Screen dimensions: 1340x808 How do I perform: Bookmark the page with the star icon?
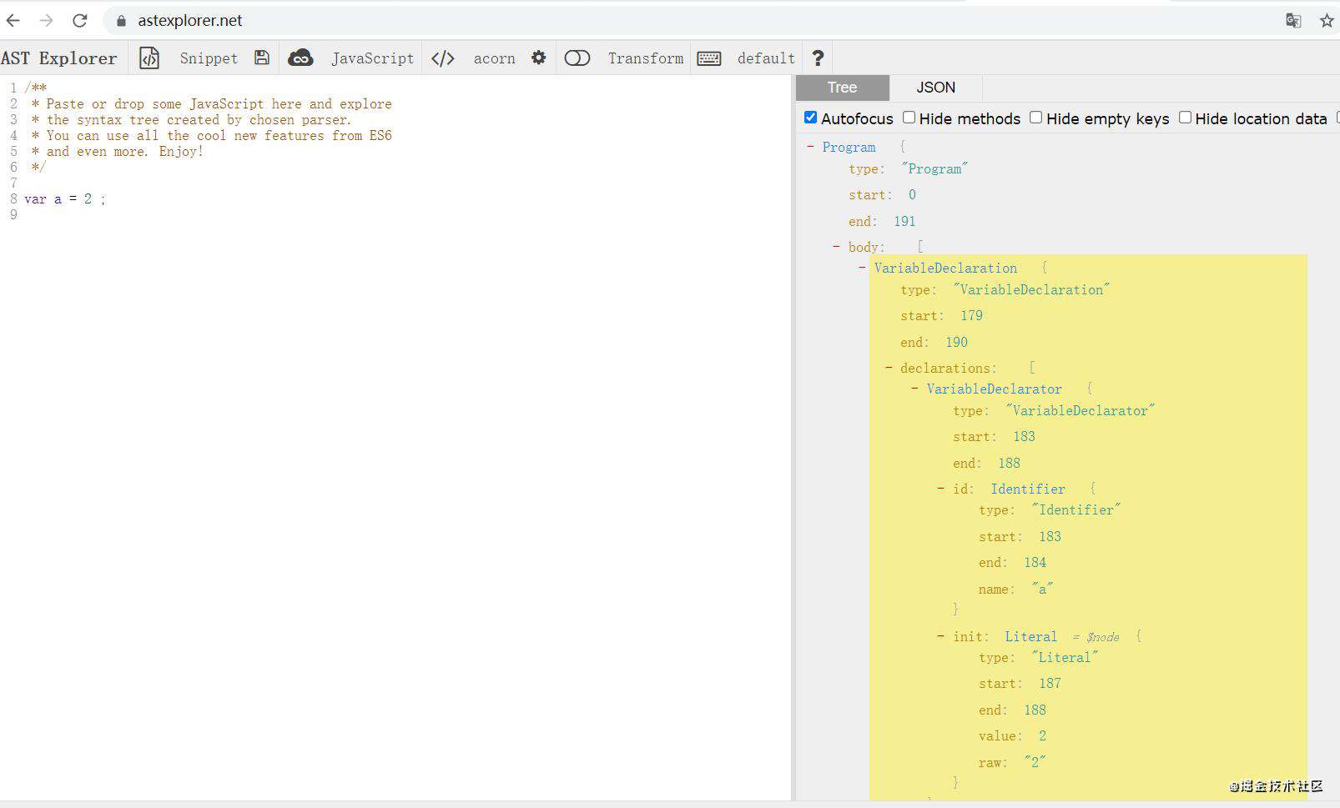tap(1327, 20)
